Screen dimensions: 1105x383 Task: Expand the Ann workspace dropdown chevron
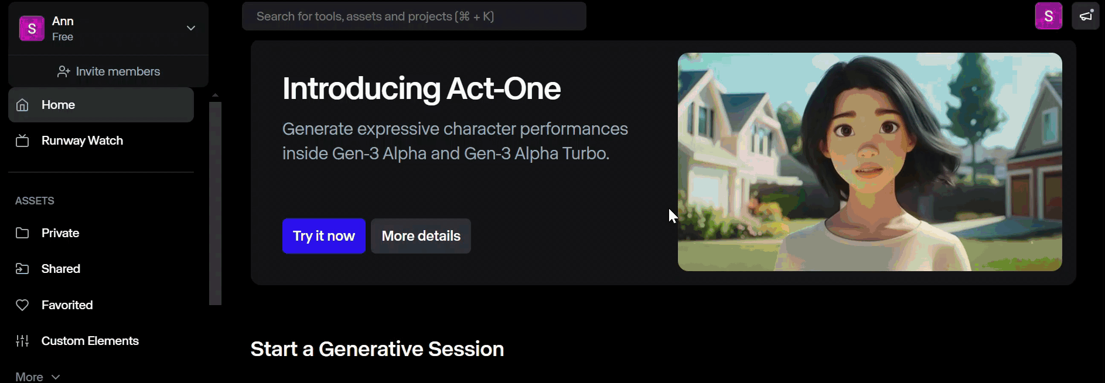[x=190, y=28]
